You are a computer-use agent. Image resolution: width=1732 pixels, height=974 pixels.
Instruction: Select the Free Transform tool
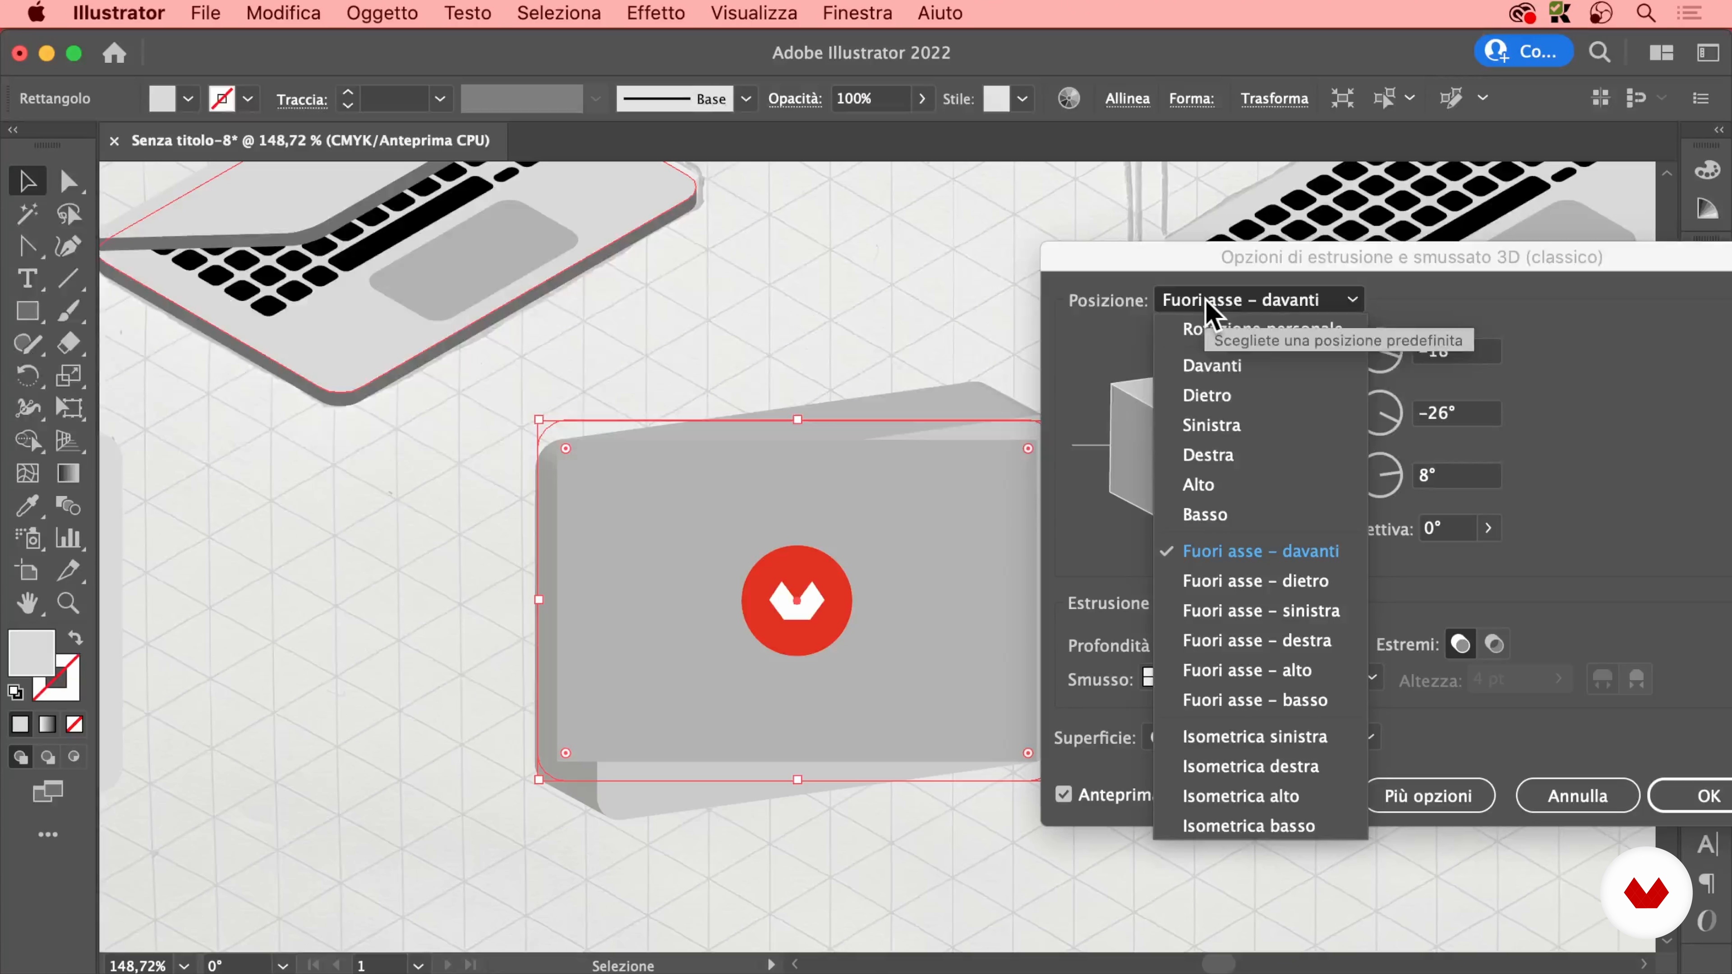pyautogui.click(x=69, y=408)
